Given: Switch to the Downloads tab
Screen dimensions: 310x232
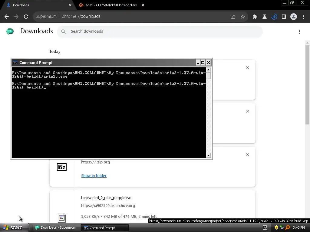Looking at the screenshot, I should pyautogui.click(x=38, y=5).
